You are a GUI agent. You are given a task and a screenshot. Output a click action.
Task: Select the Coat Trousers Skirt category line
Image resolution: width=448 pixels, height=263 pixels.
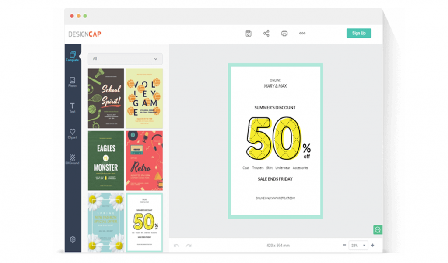(275, 168)
